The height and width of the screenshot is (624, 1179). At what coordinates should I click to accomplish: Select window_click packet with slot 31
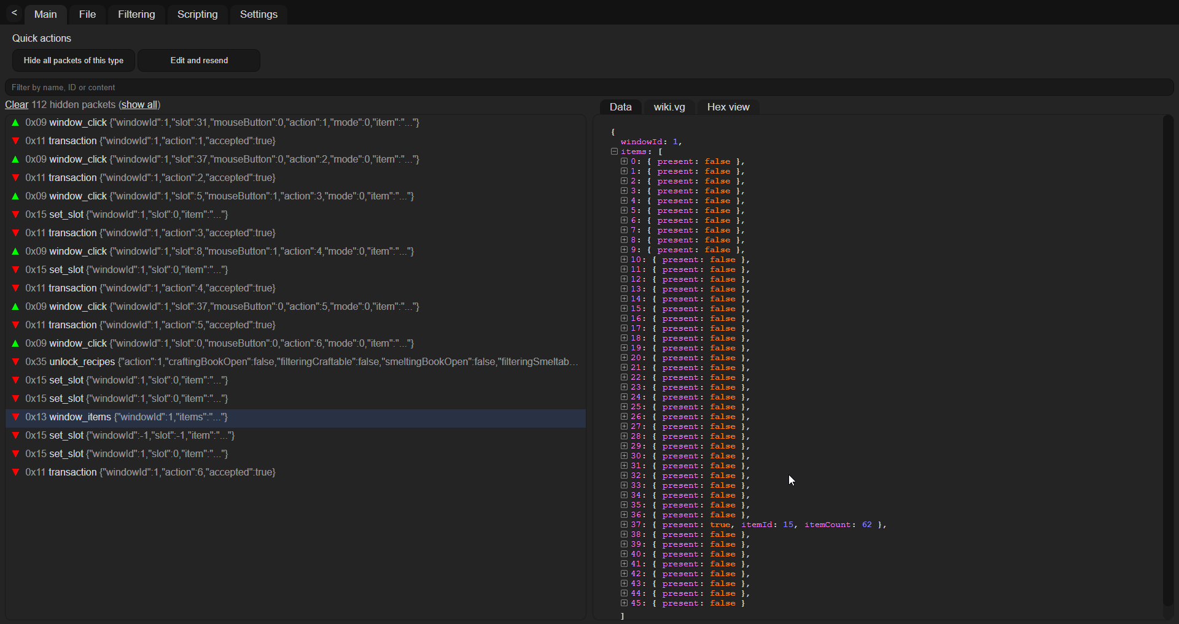tap(295, 123)
